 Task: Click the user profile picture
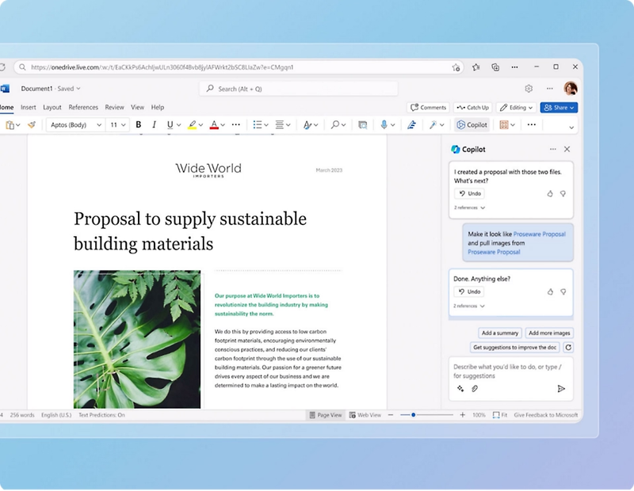coord(571,88)
